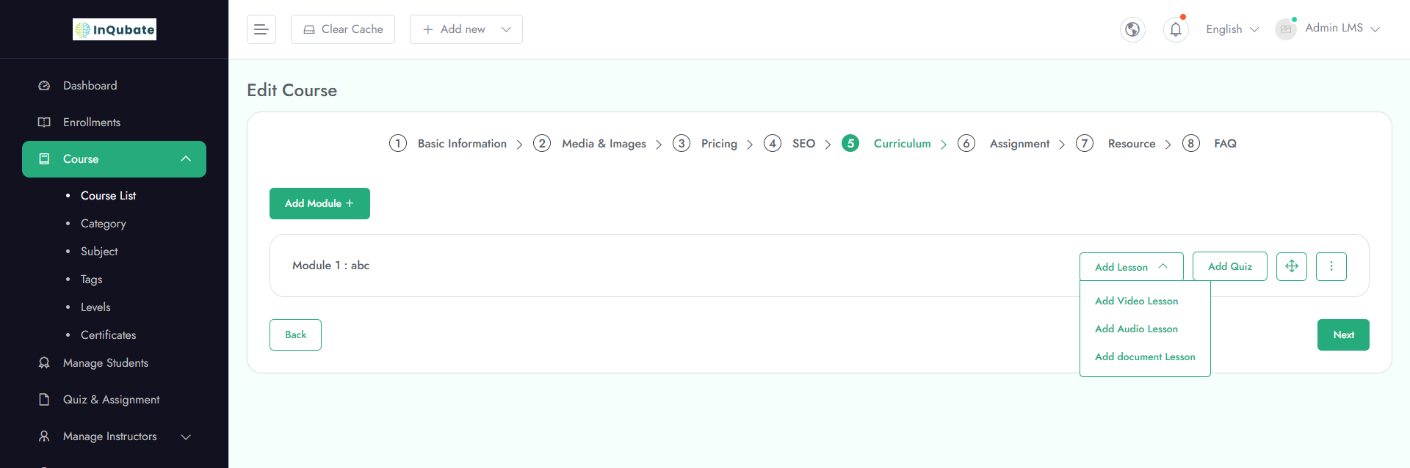Open the English language dropdown
The height and width of the screenshot is (468, 1410).
(x=1232, y=29)
